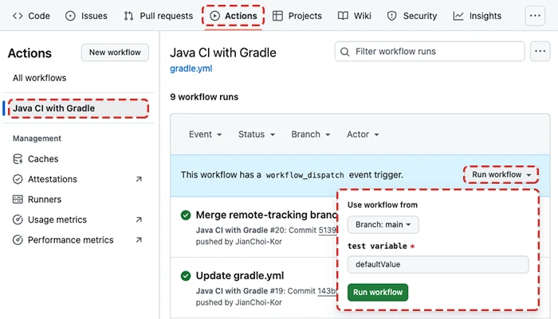558x319 pixels.
Task: Click the "Use workflow from" label
Action: pos(383,205)
